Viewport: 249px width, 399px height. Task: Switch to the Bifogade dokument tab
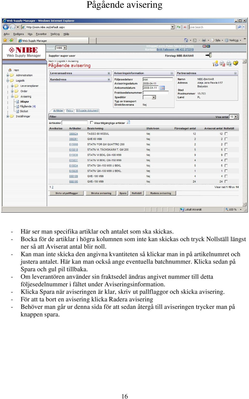click(x=87, y=111)
